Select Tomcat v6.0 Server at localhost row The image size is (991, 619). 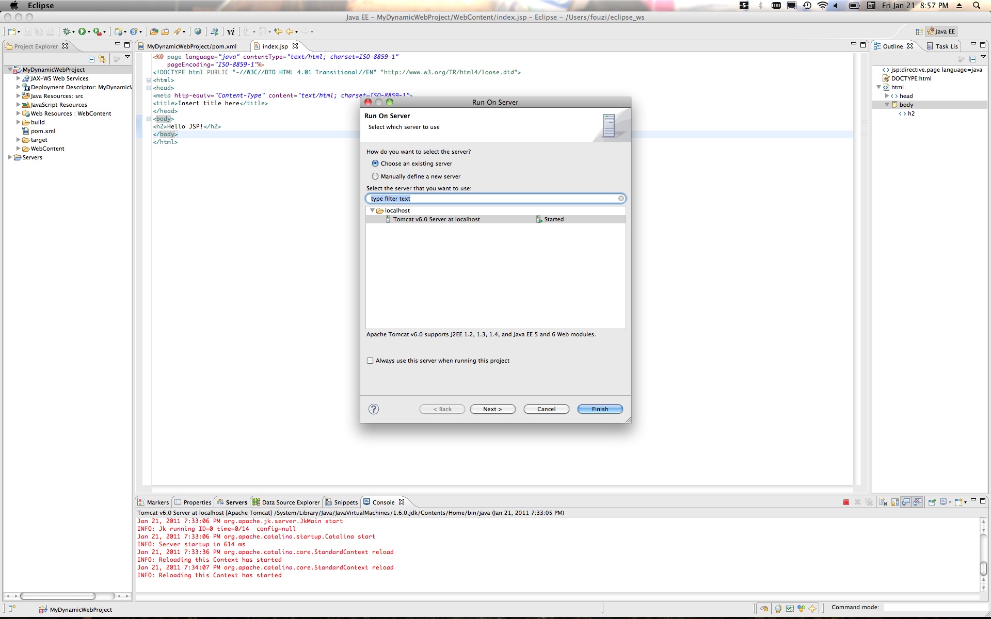tap(495, 219)
